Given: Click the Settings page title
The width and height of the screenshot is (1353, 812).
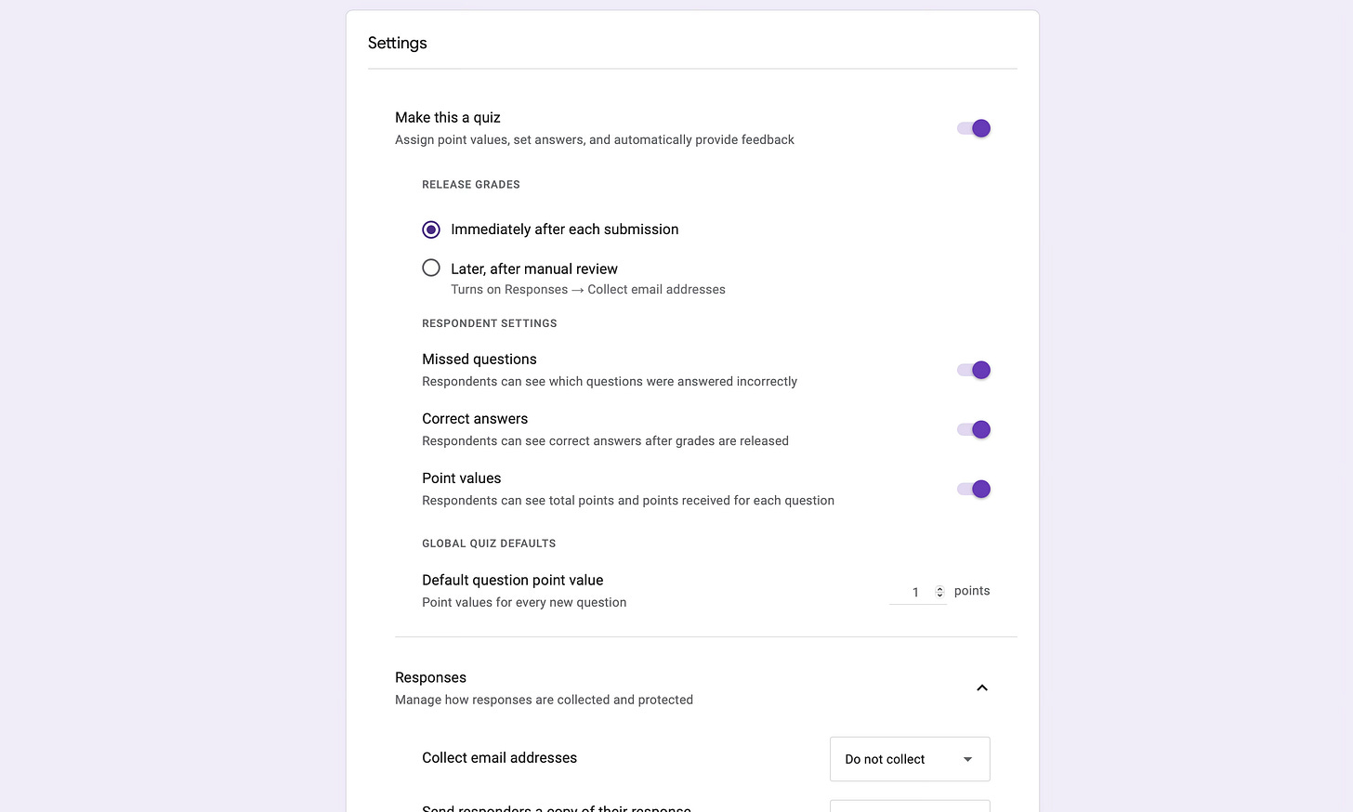Looking at the screenshot, I should tap(397, 43).
